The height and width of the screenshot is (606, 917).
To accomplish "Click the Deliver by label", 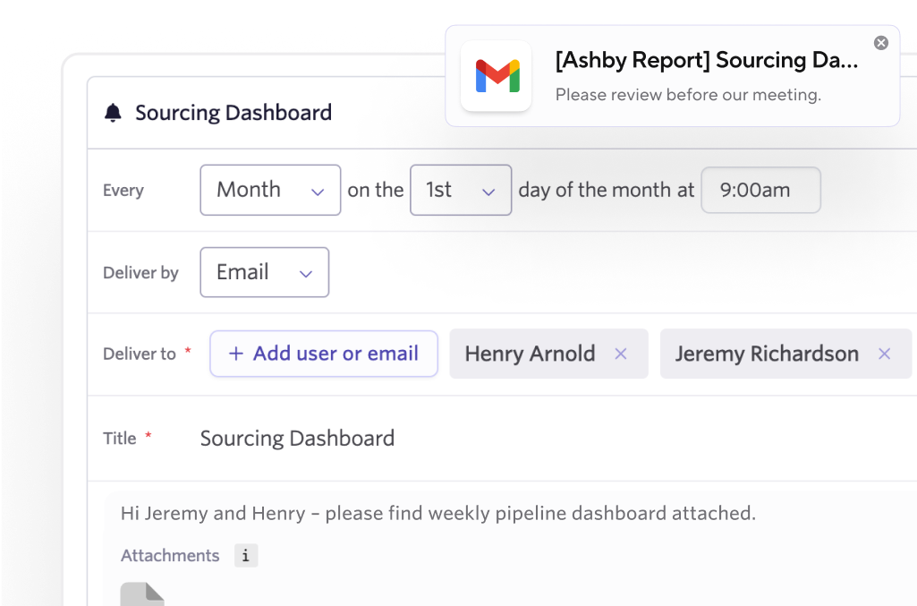I will click(140, 273).
